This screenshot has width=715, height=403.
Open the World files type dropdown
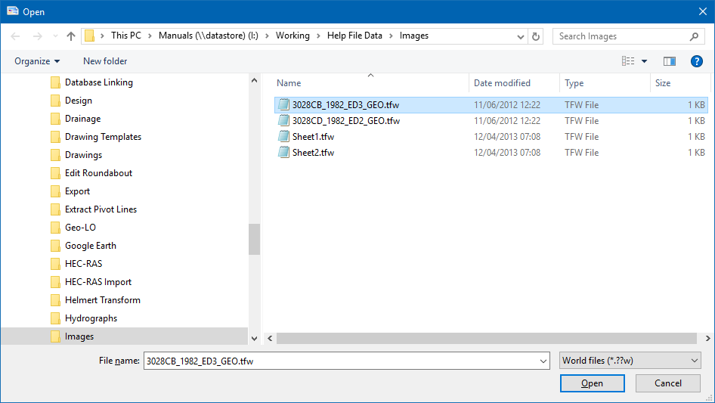[630, 361]
